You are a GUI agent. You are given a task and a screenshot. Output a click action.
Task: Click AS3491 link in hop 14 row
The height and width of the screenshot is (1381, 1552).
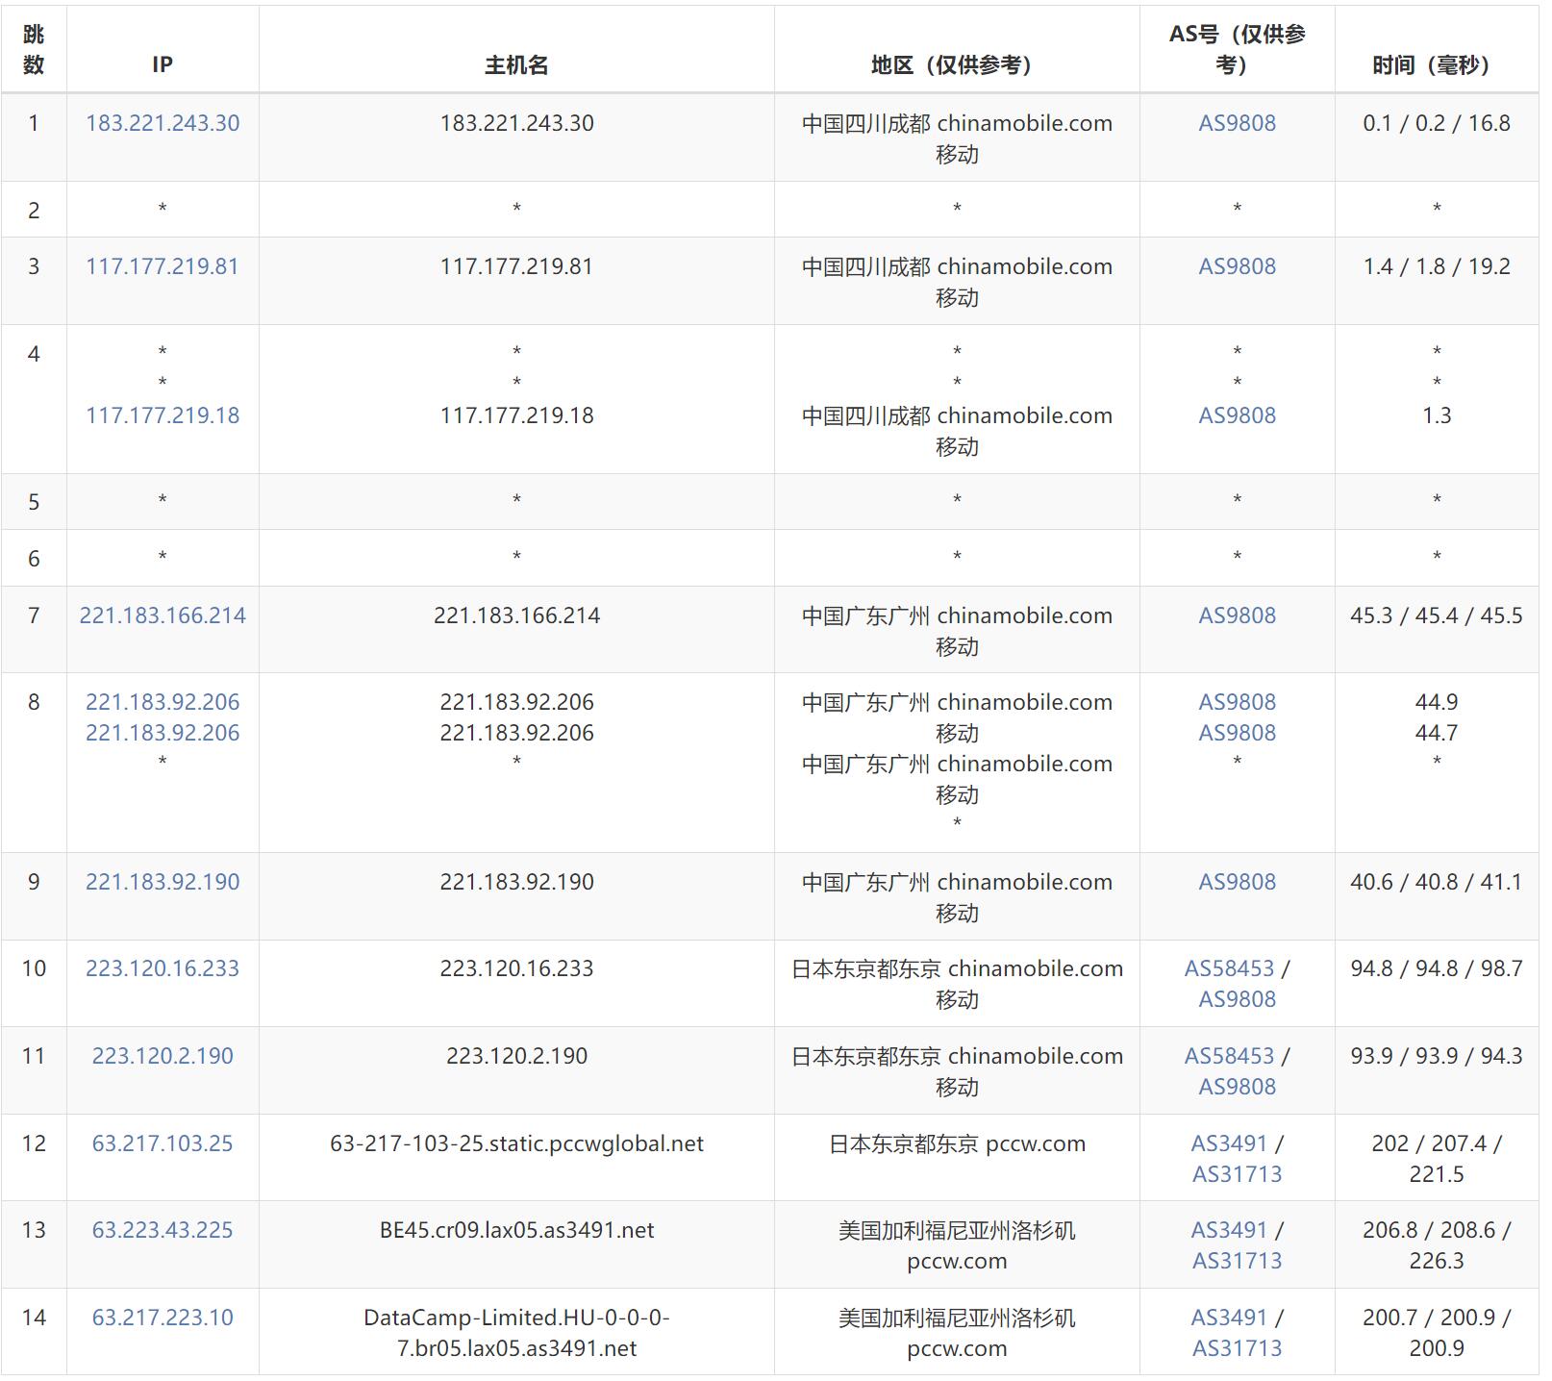point(1230,1318)
